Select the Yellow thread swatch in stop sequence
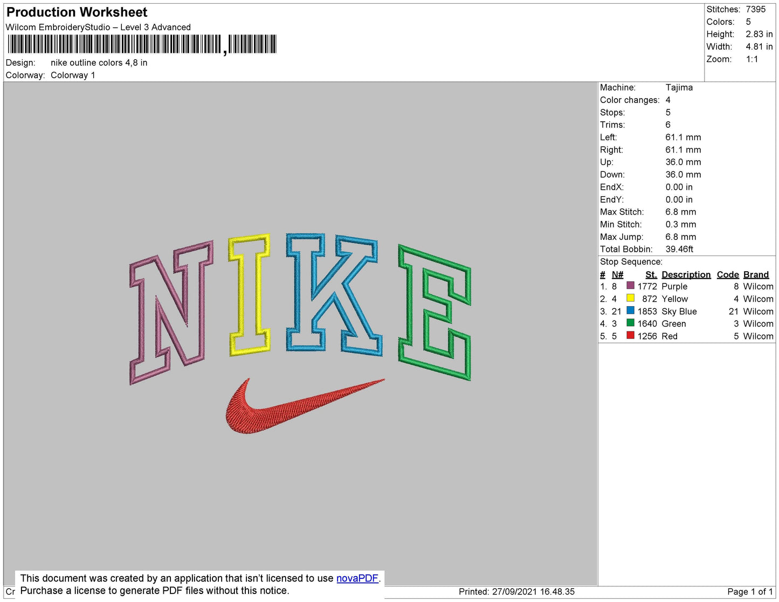This screenshot has width=779, height=602. [630, 299]
